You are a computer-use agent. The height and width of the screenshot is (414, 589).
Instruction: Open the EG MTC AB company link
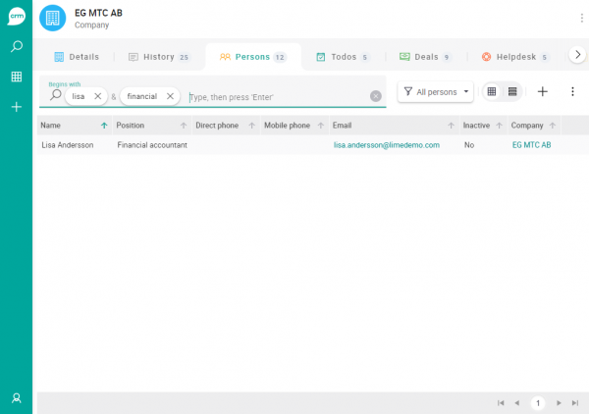[x=531, y=144]
